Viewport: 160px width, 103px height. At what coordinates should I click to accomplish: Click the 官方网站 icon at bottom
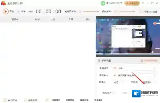pos(5,100)
